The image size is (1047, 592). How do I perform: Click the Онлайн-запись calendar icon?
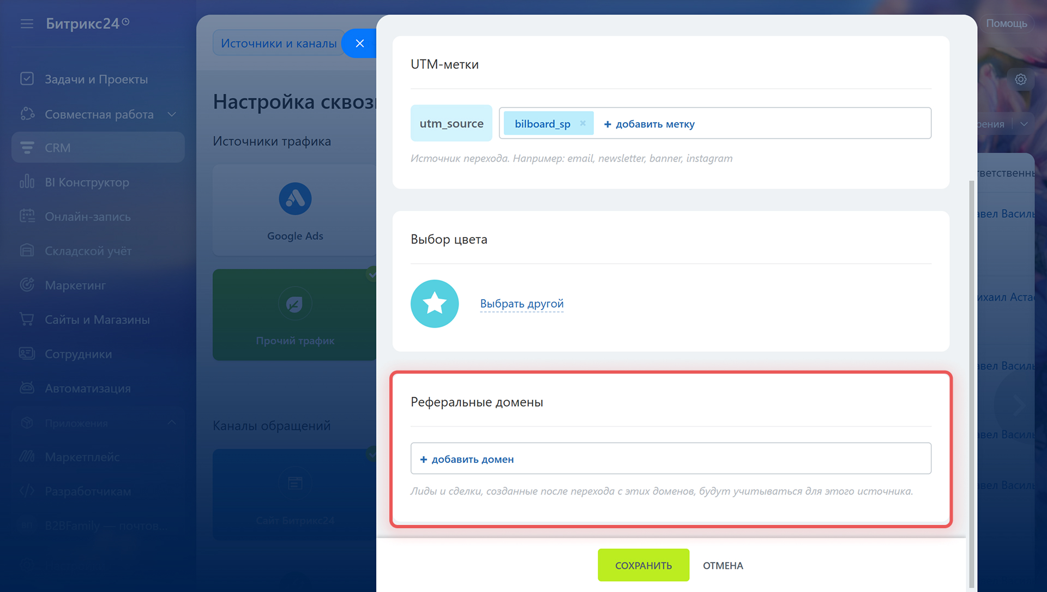[27, 216]
